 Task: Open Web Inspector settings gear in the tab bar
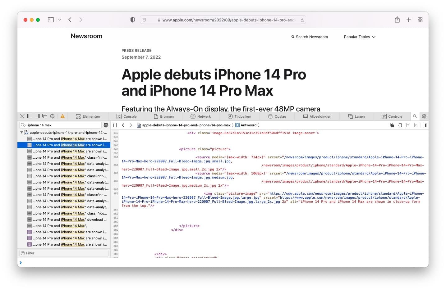click(x=424, y=116)
